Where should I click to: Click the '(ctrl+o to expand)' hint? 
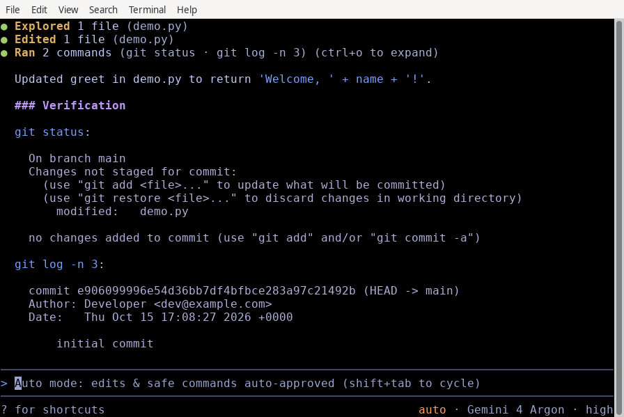tap(377, 52)
